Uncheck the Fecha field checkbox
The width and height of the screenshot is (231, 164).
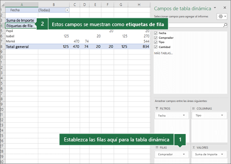(156, 33)
